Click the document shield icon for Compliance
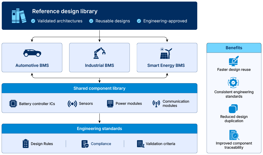 [85, 144]
